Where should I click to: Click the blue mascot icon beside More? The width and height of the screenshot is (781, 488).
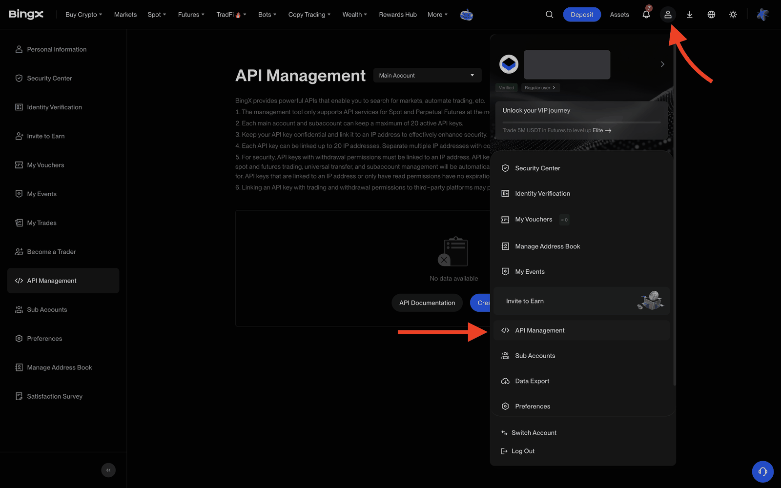click(467, 15)
